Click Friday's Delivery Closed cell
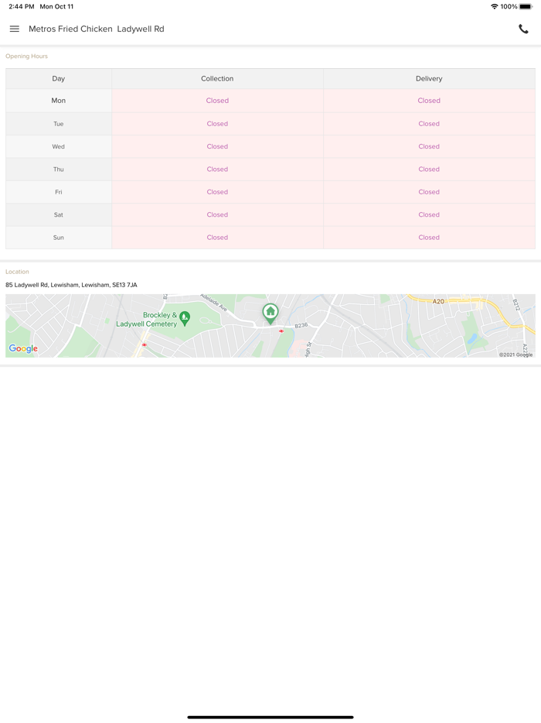The height and width of the screenshot is (723, 541). pyautogui.click(x=429, y=192)
